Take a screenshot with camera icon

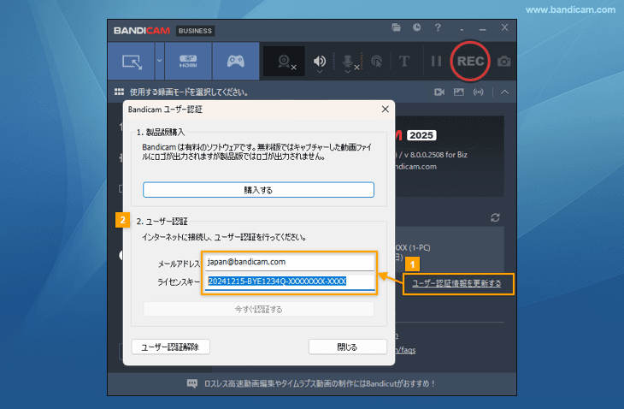tap(503, 62)
